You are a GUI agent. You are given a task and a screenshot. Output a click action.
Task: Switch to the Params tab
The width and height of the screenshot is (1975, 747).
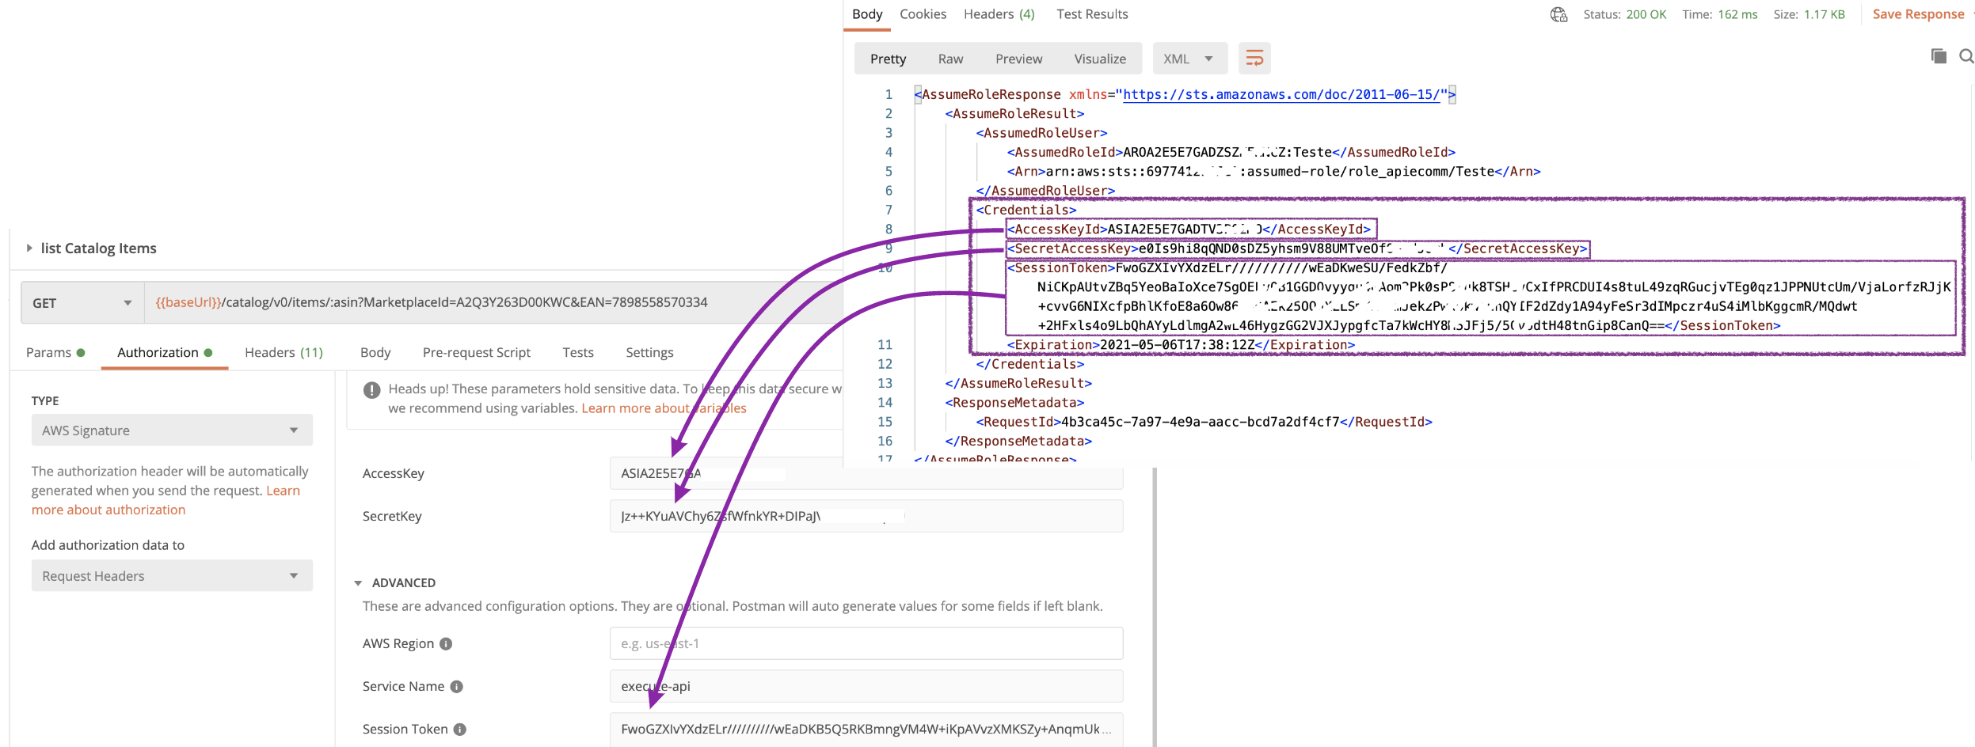pyautogui.click(x=55, y=353)
